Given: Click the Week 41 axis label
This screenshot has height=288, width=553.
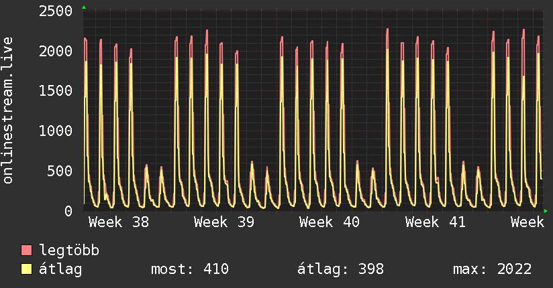Looking at the screenshot, I should pyautogui.click(x=435, y=222).
